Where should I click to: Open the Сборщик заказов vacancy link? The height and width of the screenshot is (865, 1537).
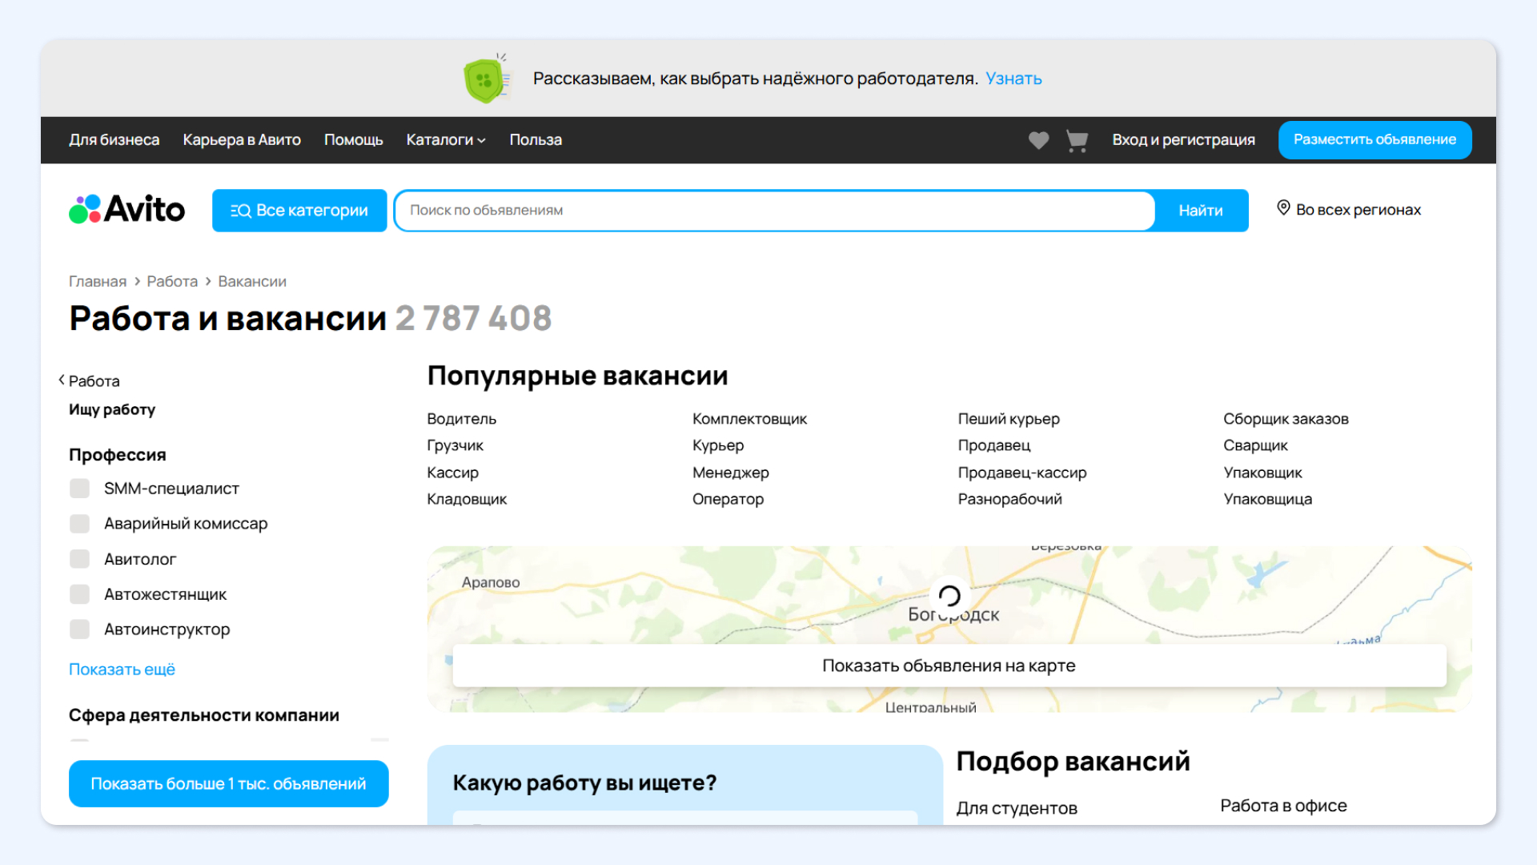coord(1286,419)
